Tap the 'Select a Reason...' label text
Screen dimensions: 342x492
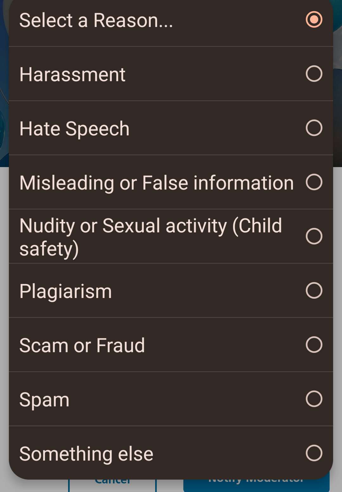tap(96, 20)
